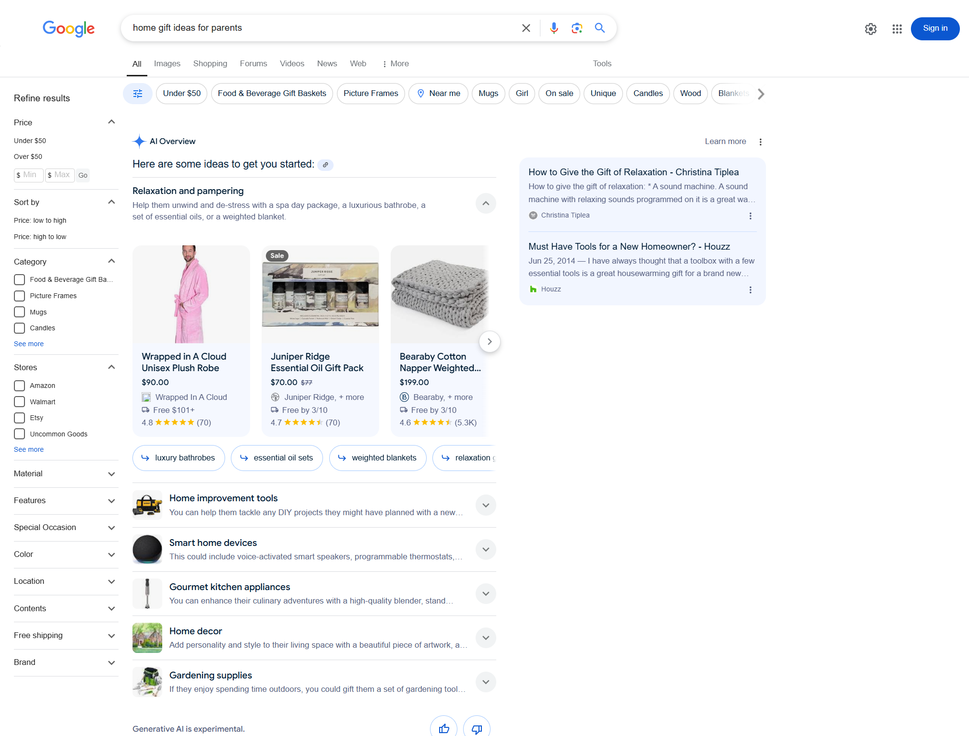This screenshot has width=969, height=736.
Task: Open more options for Christina Tiplea source
Action: click(x=750, y=216)
